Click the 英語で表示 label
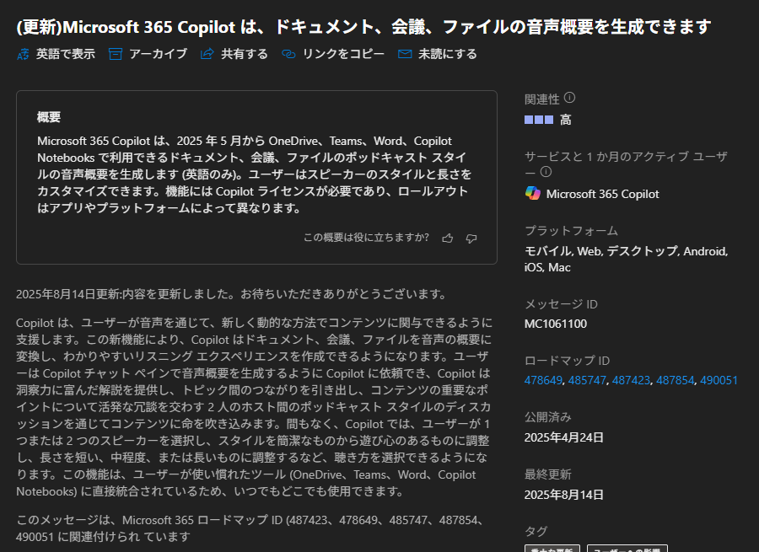This screenshot has height=552, width=759. (65, 54)
